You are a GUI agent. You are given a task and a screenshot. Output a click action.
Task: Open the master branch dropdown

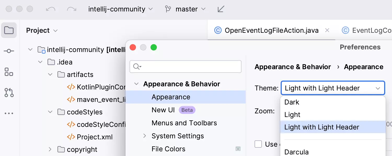186,9
